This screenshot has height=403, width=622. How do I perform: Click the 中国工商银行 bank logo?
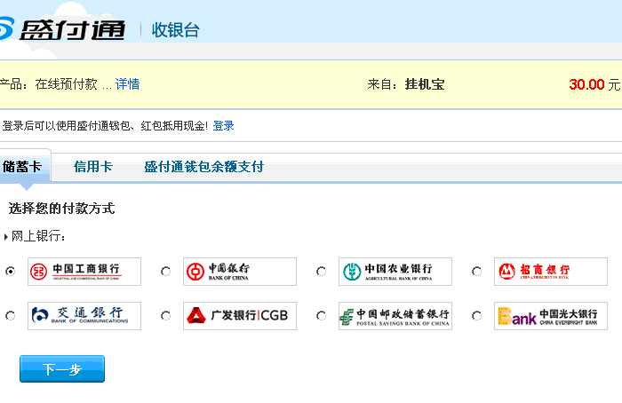pyautogui.click(x=84, y=272)
